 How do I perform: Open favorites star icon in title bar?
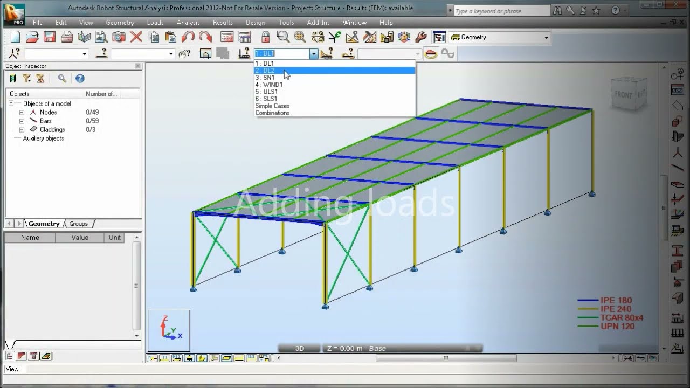coord(596,10)
